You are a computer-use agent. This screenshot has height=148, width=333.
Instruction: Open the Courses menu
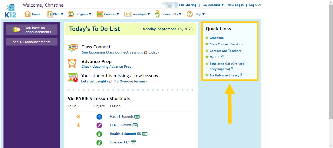pos(108,14)
